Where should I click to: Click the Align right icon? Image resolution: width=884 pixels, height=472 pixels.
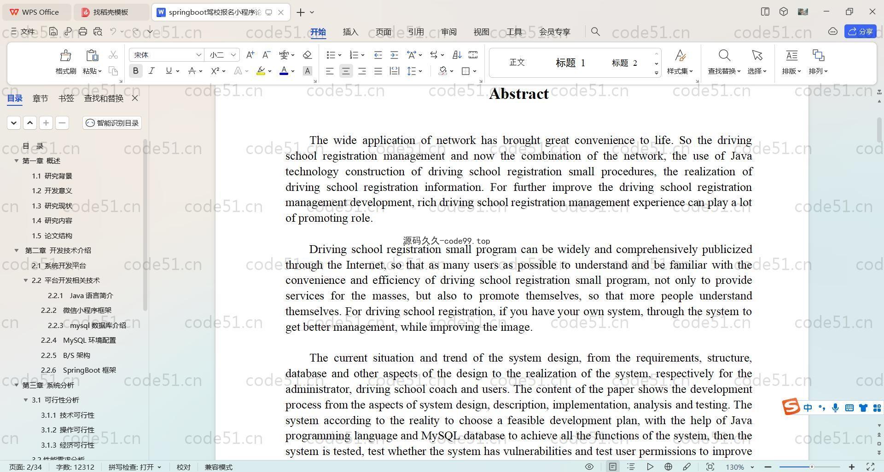pos(362,71)
